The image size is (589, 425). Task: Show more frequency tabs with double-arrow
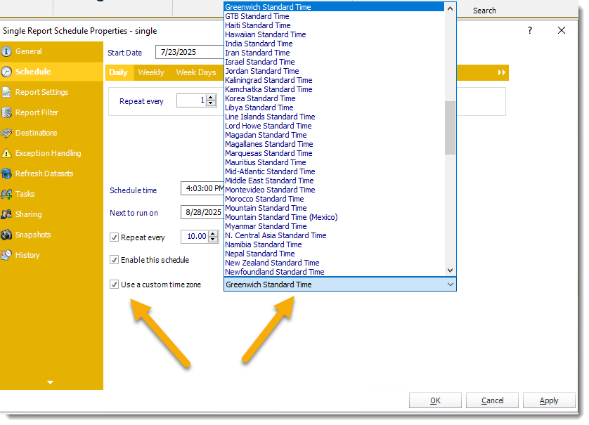coord(501,72)
